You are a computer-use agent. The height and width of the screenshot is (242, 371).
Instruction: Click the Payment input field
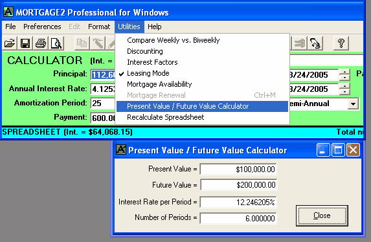[103, 118]
